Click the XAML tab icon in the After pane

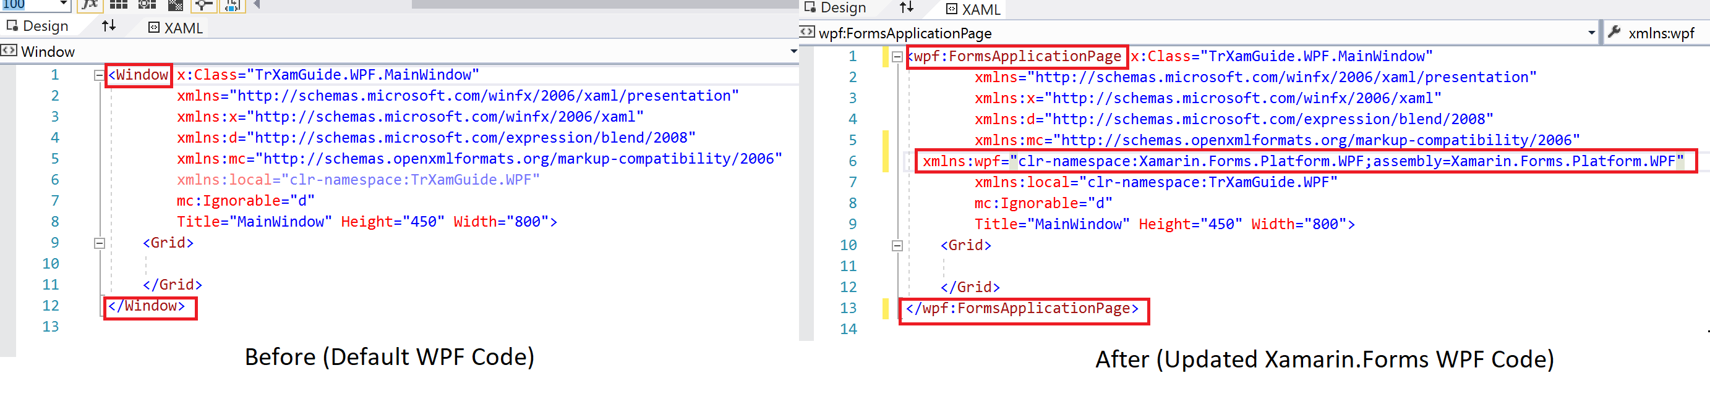click(952, 9)
